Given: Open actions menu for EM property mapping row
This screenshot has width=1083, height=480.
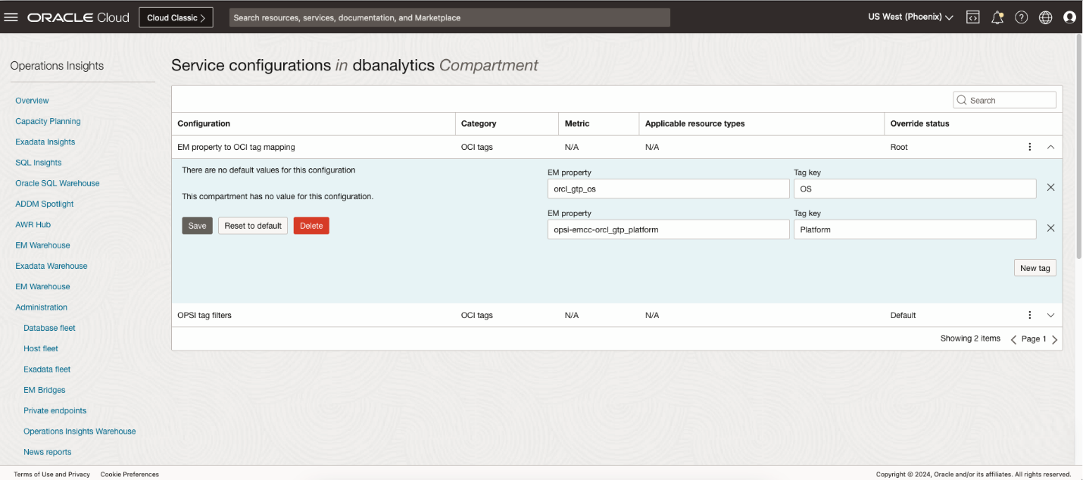Looking at the screenshot, I should 1029,147.
